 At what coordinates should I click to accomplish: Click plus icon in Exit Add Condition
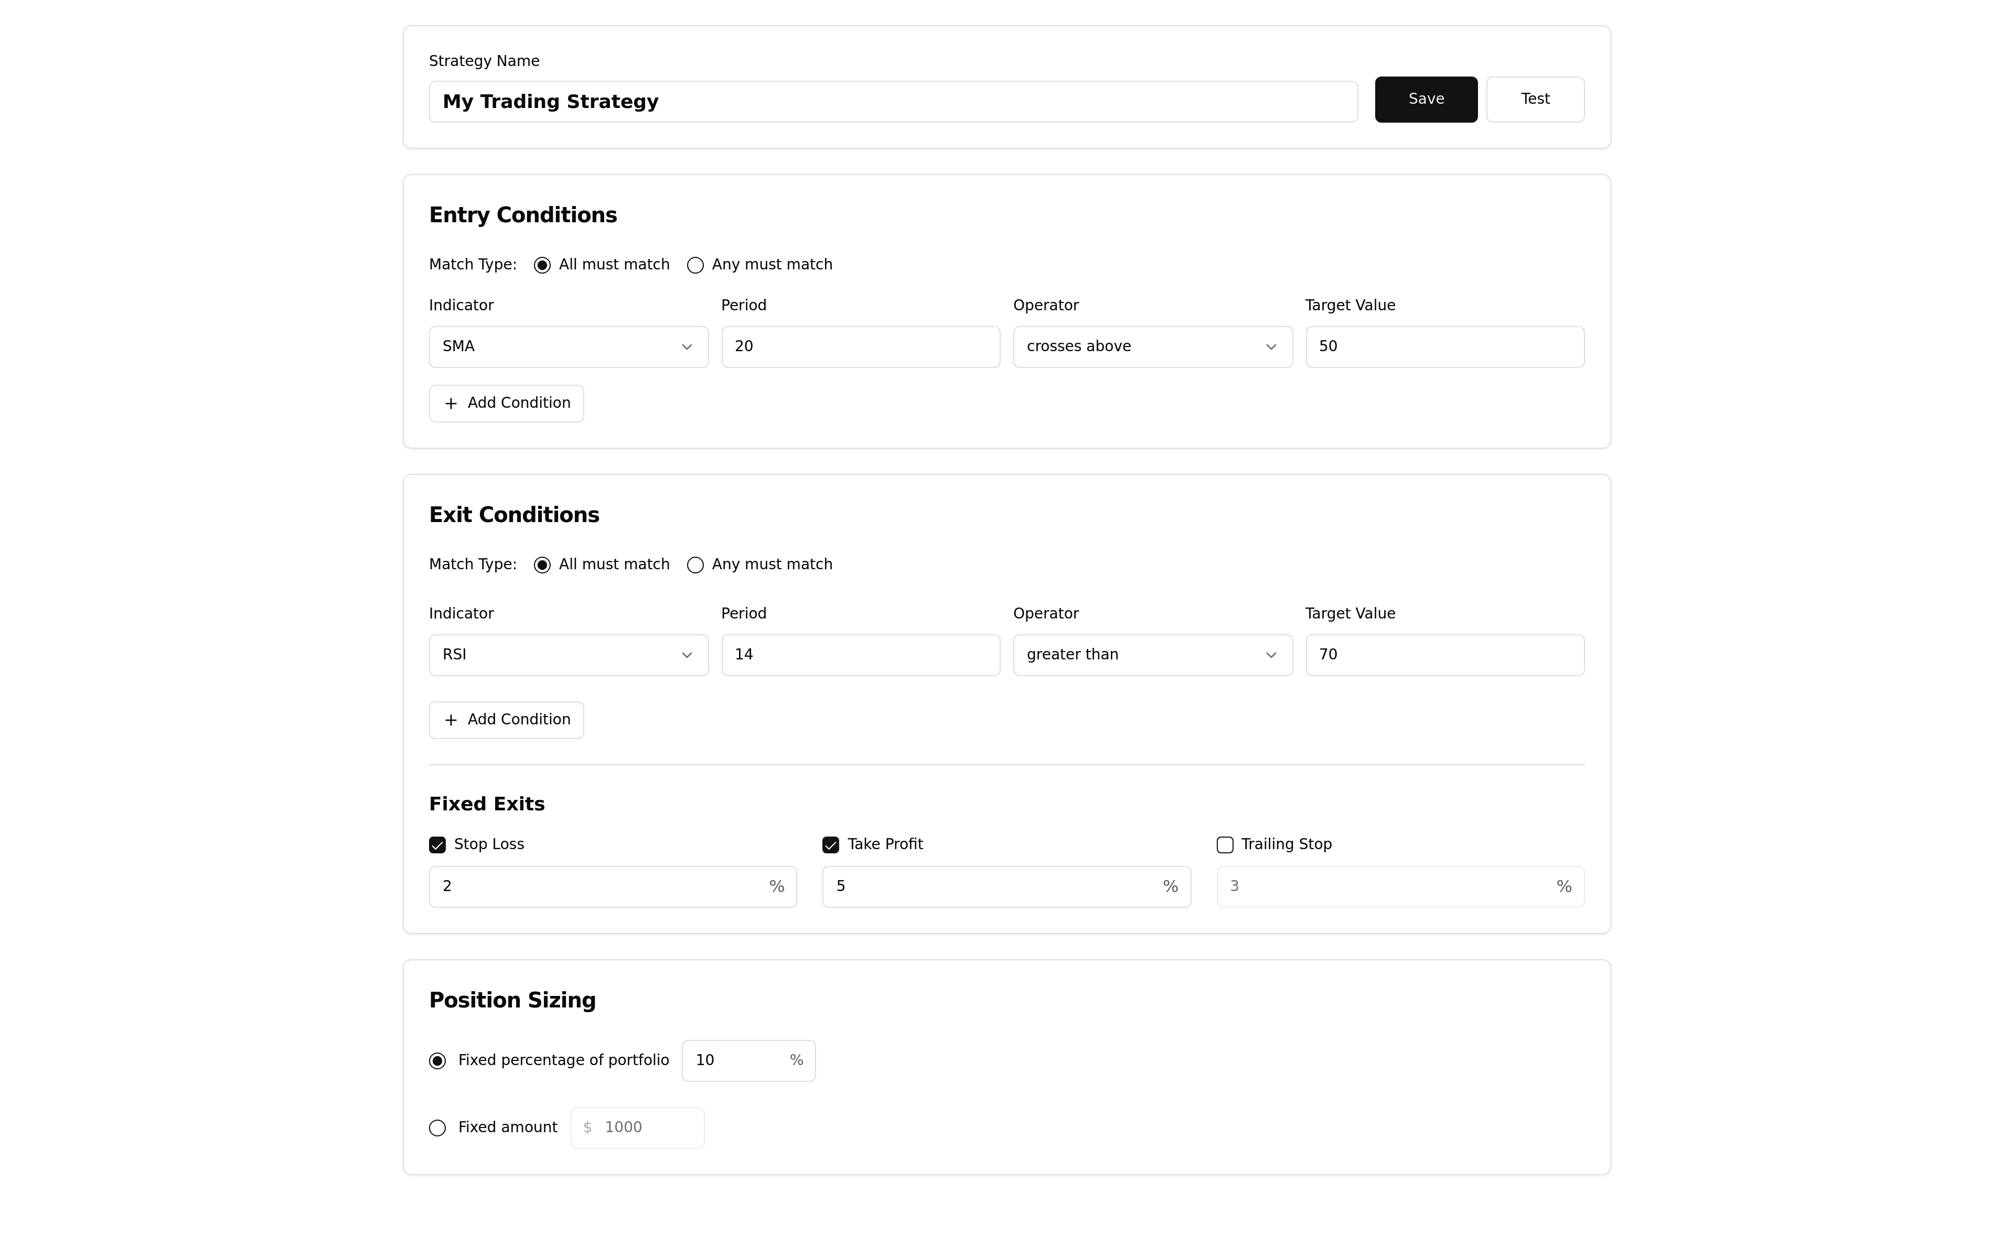pyautogui.click(x=450, y=720)
